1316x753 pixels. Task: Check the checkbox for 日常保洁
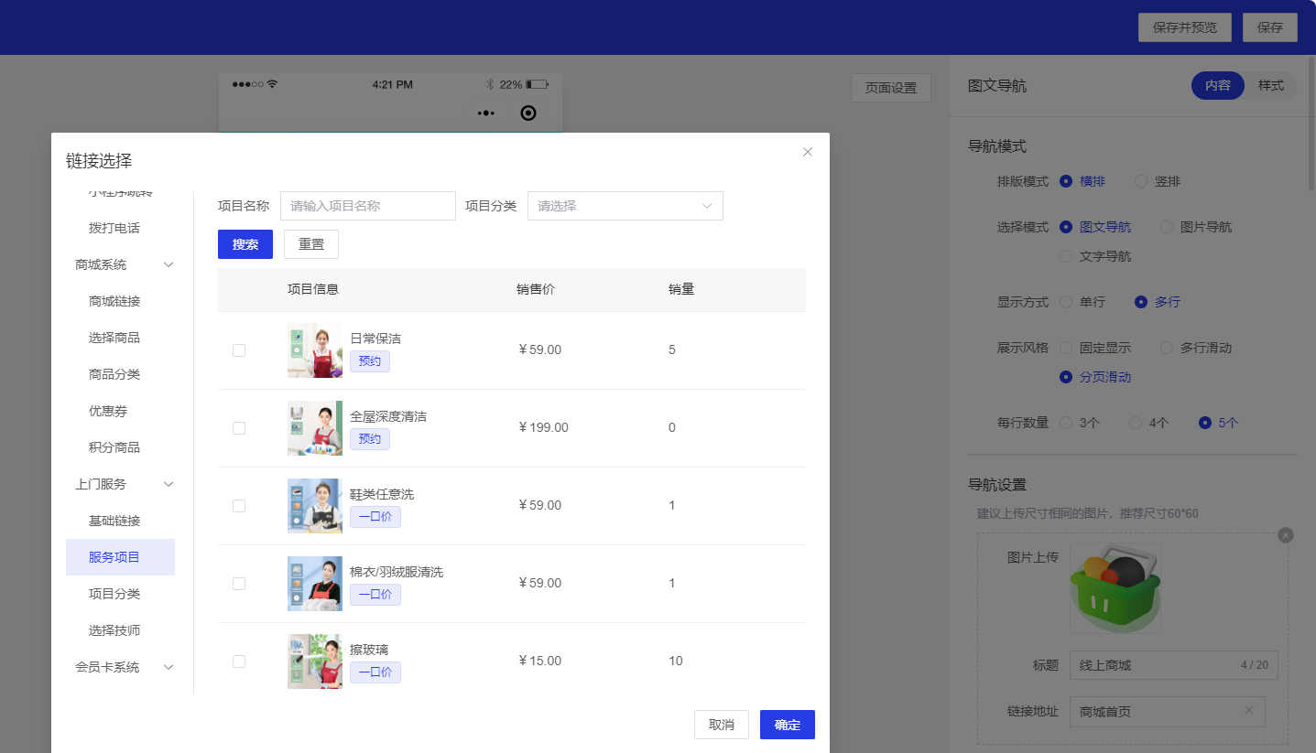tap(239, 350)
